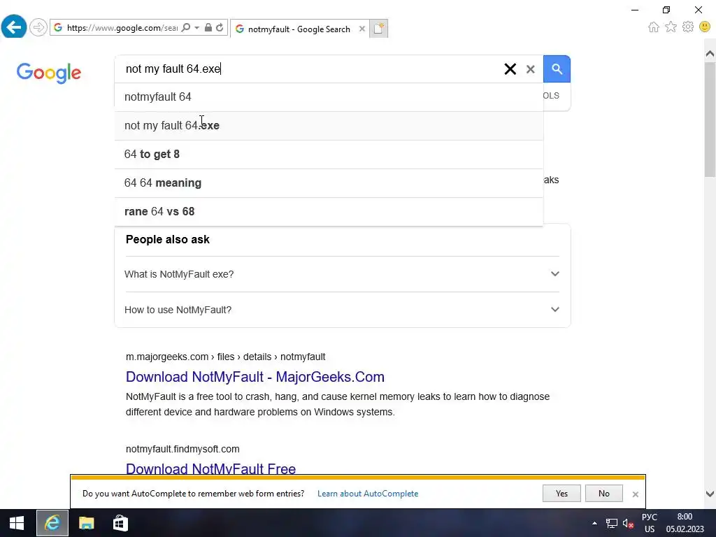
Task: Click the search magnifier in address bar
Action: (186, 28)
